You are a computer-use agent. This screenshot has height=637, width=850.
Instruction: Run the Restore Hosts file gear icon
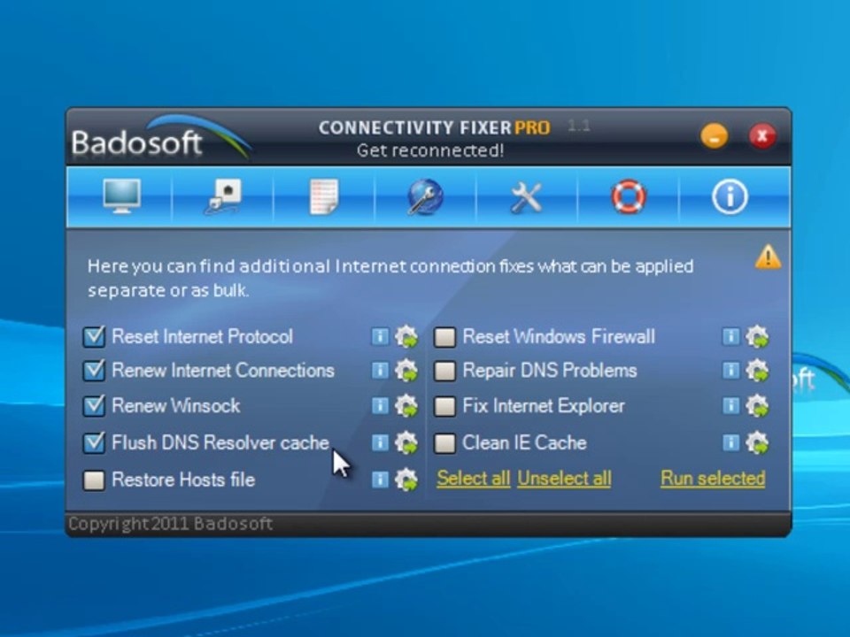coord(406,480)
